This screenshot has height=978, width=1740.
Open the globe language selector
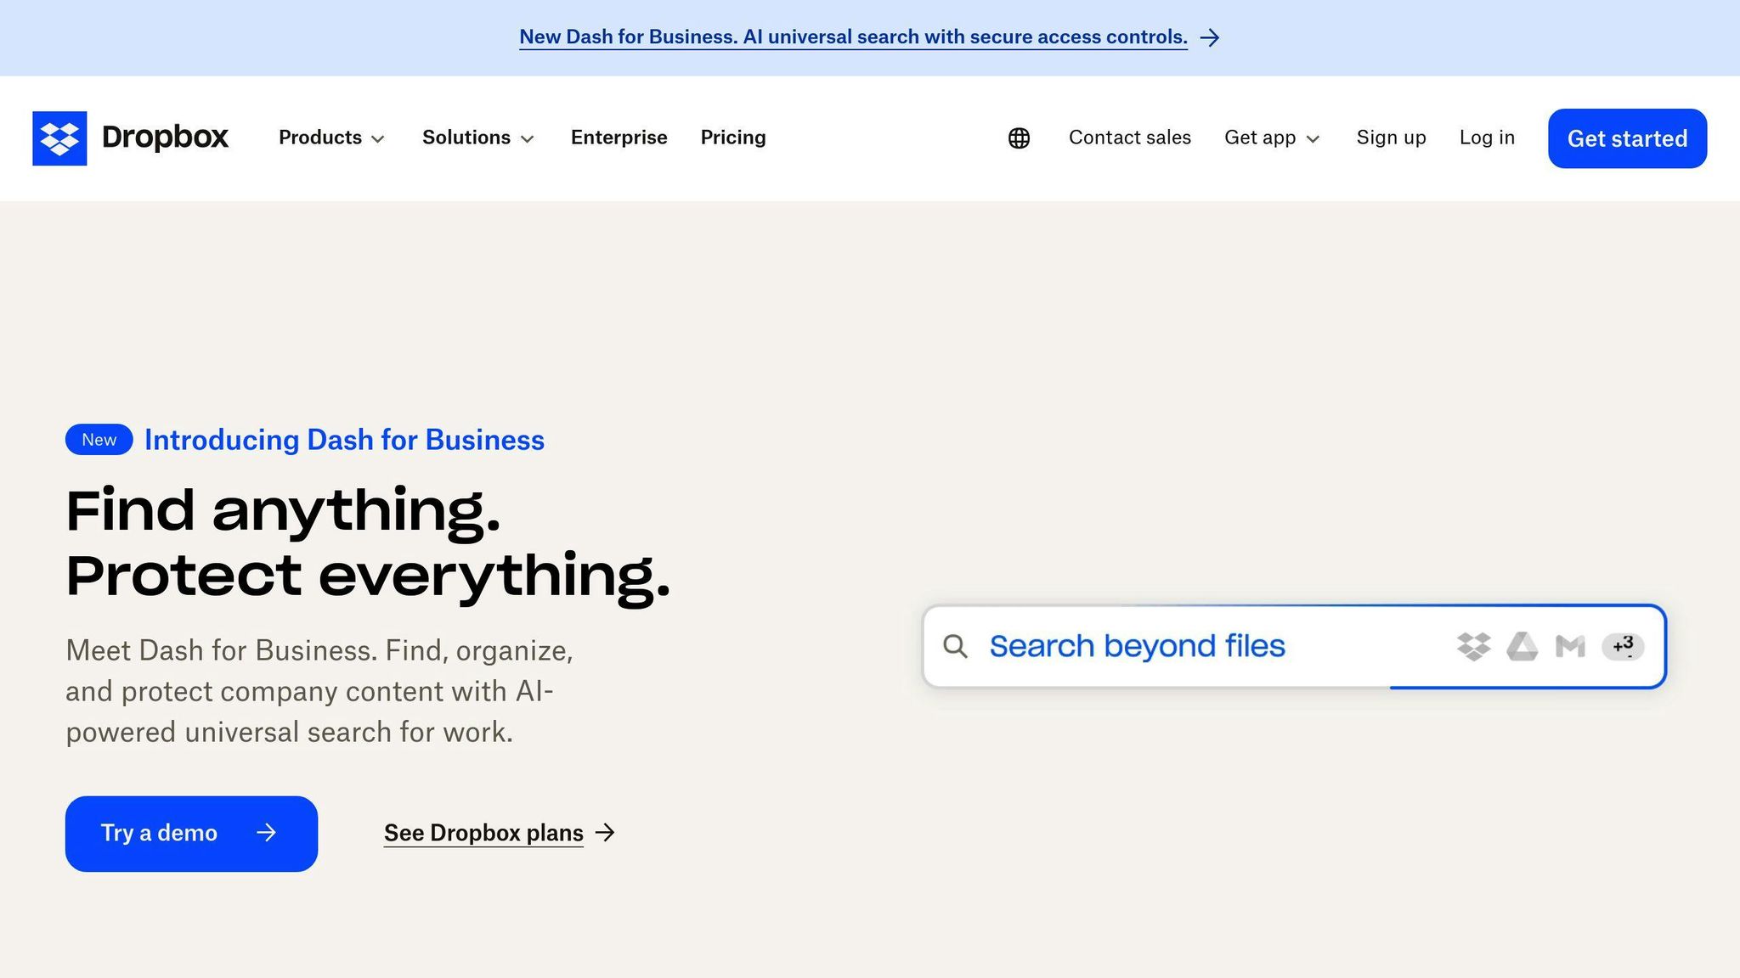(x=1019, y=138)
